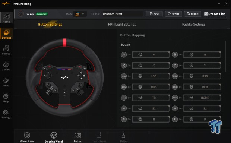The image size is (231, 143).
Task: Click the round B button icon
Action: (175, 55)
